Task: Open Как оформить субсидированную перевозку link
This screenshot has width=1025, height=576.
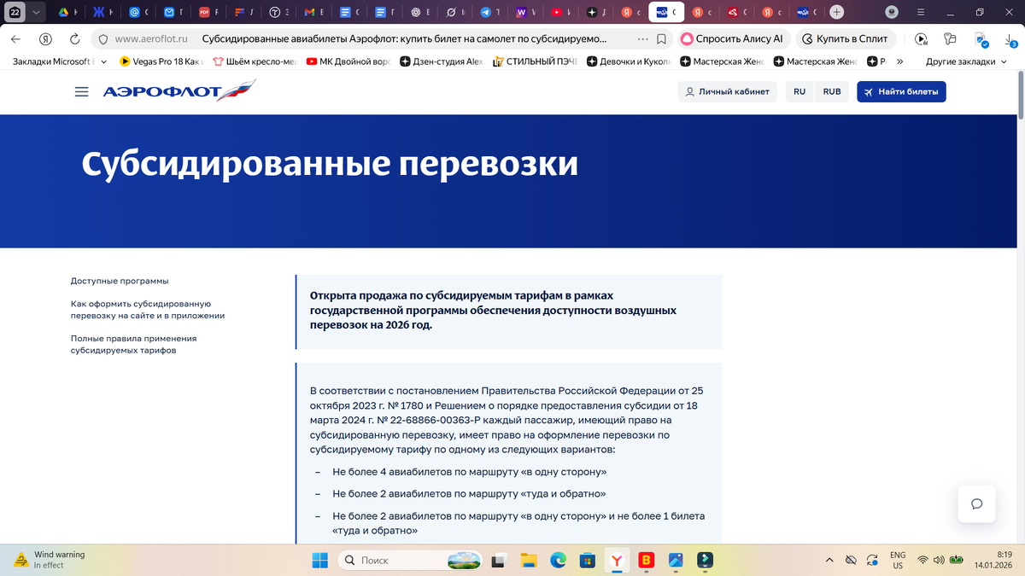Action: click(148, 310)
